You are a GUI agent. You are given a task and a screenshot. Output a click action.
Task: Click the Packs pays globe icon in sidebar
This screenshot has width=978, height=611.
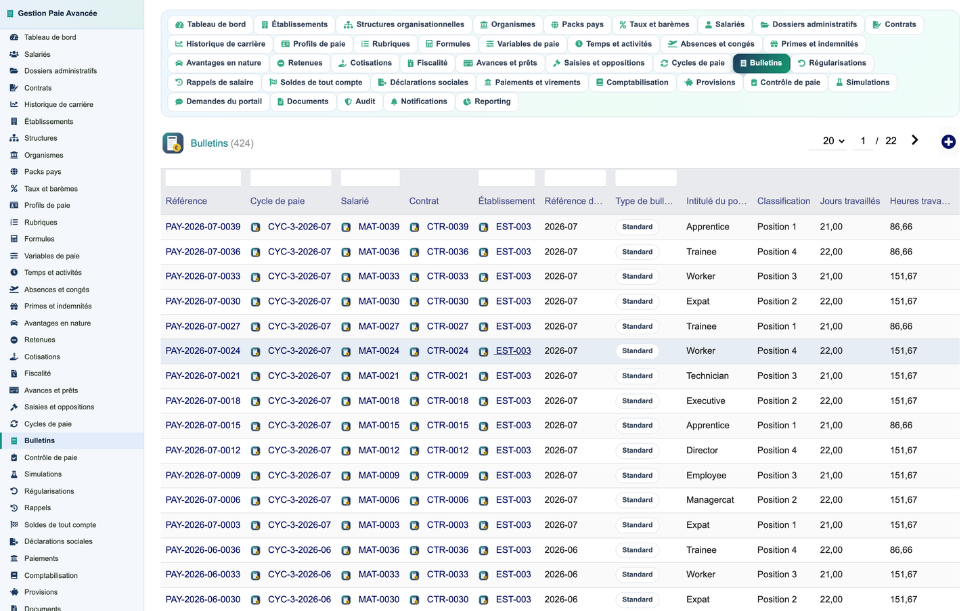[x=14, y=172]
